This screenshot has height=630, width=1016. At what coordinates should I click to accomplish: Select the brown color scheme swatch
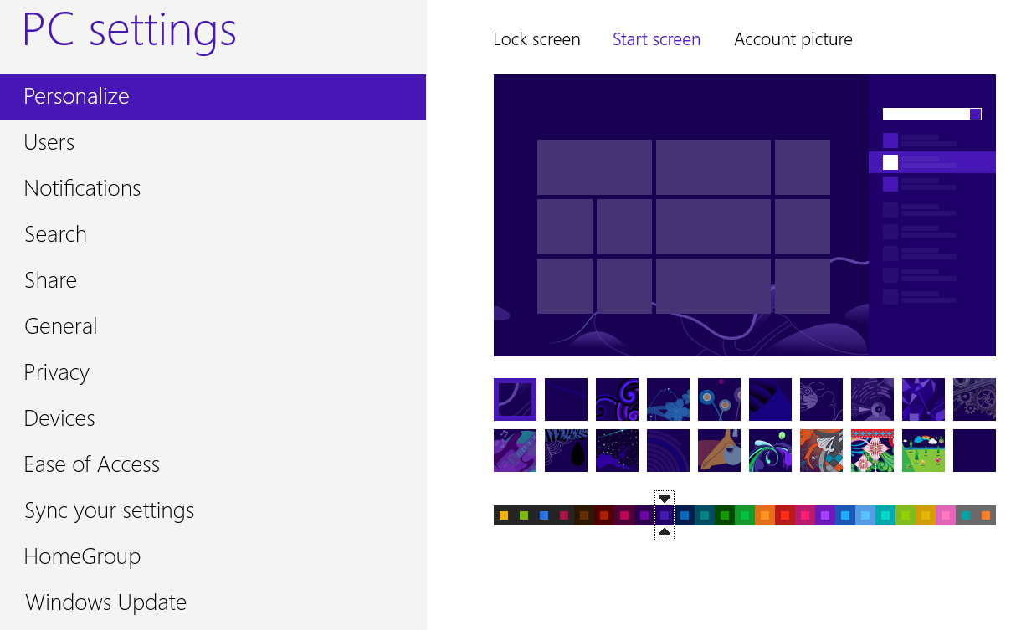tap(584, 515)
